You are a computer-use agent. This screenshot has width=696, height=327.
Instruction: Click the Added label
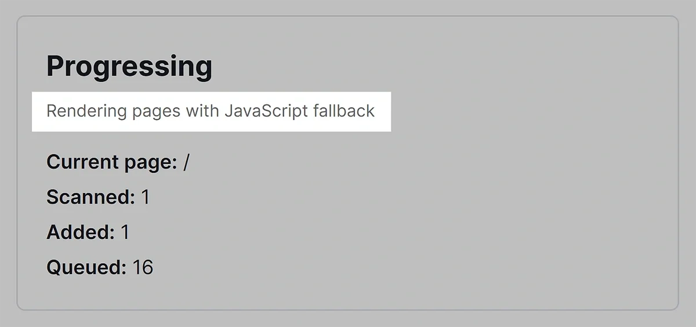click(x=81, y=232)
